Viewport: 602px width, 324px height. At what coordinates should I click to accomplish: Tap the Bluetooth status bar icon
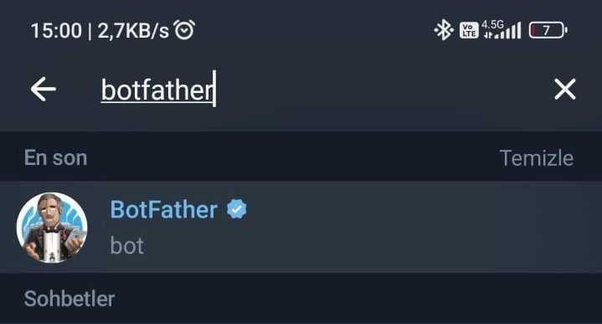pyautogui.click(x=444, y=30)
